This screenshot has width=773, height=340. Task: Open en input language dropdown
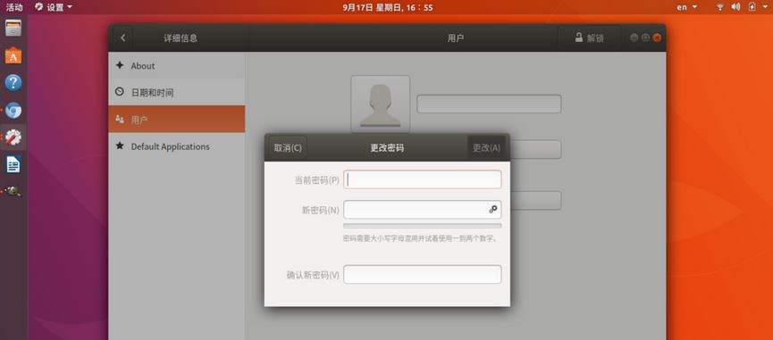687,7
